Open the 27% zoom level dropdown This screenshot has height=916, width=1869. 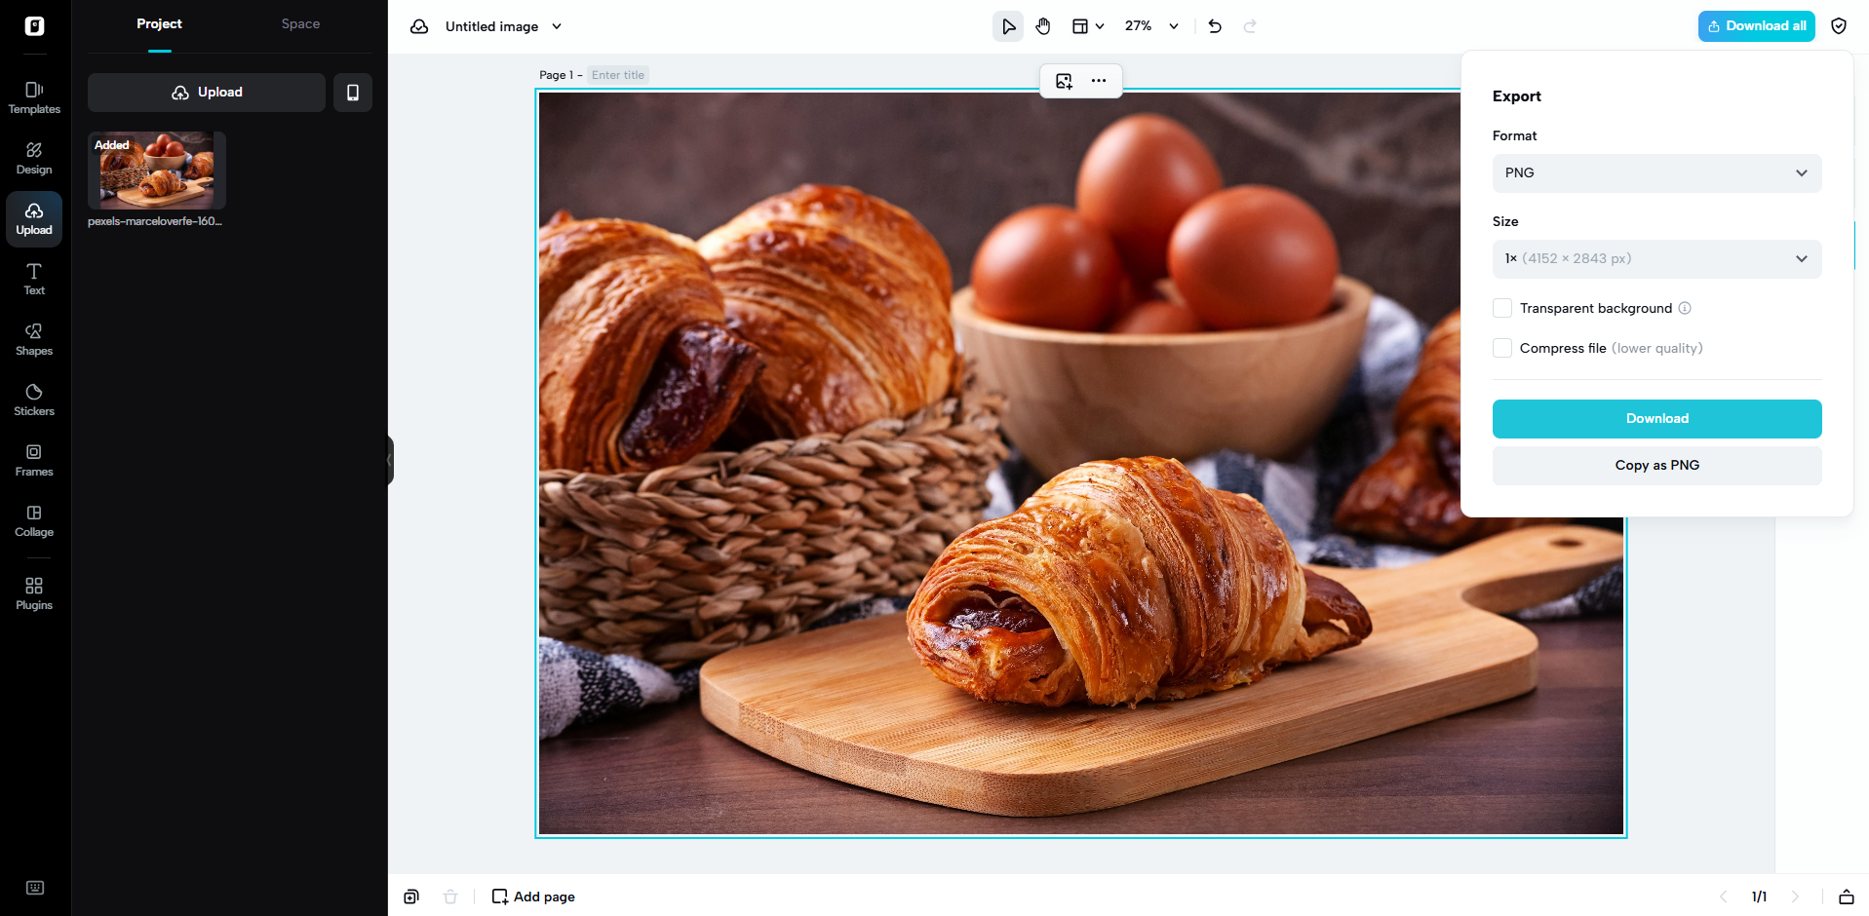pyautogui.click(x=1151, y=26)
